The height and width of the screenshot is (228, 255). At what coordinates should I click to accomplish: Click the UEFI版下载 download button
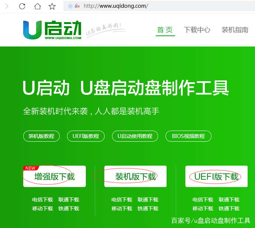pyautogui.click(x=216, y=176)
